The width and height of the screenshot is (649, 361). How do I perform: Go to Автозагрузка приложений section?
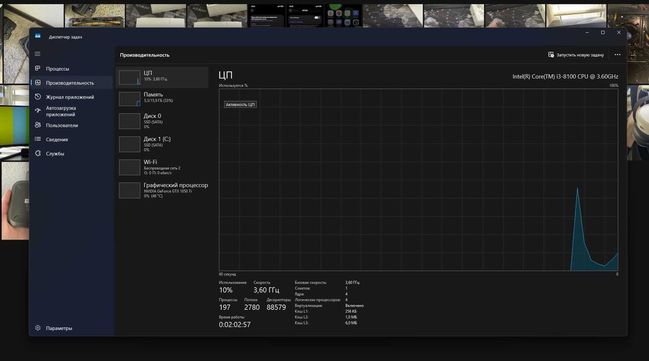[x=61, y=111]
